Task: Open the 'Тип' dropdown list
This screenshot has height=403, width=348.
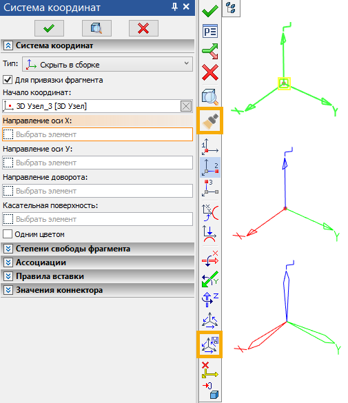Action: [108, 64]
